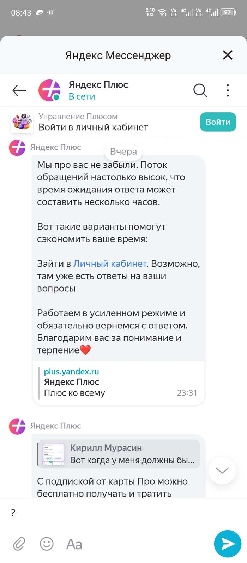
Task: Tap the Войти в личный кабинет banner text
Action: (93, 128)
